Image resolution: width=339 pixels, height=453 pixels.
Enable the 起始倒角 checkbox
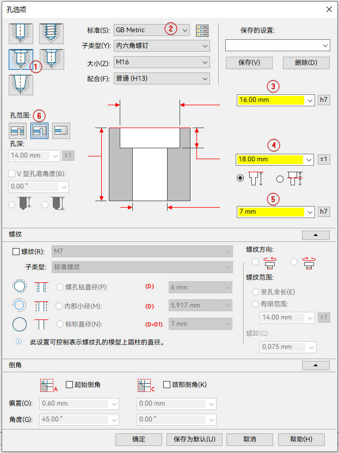pyautogui.click(x=69, y=385)
